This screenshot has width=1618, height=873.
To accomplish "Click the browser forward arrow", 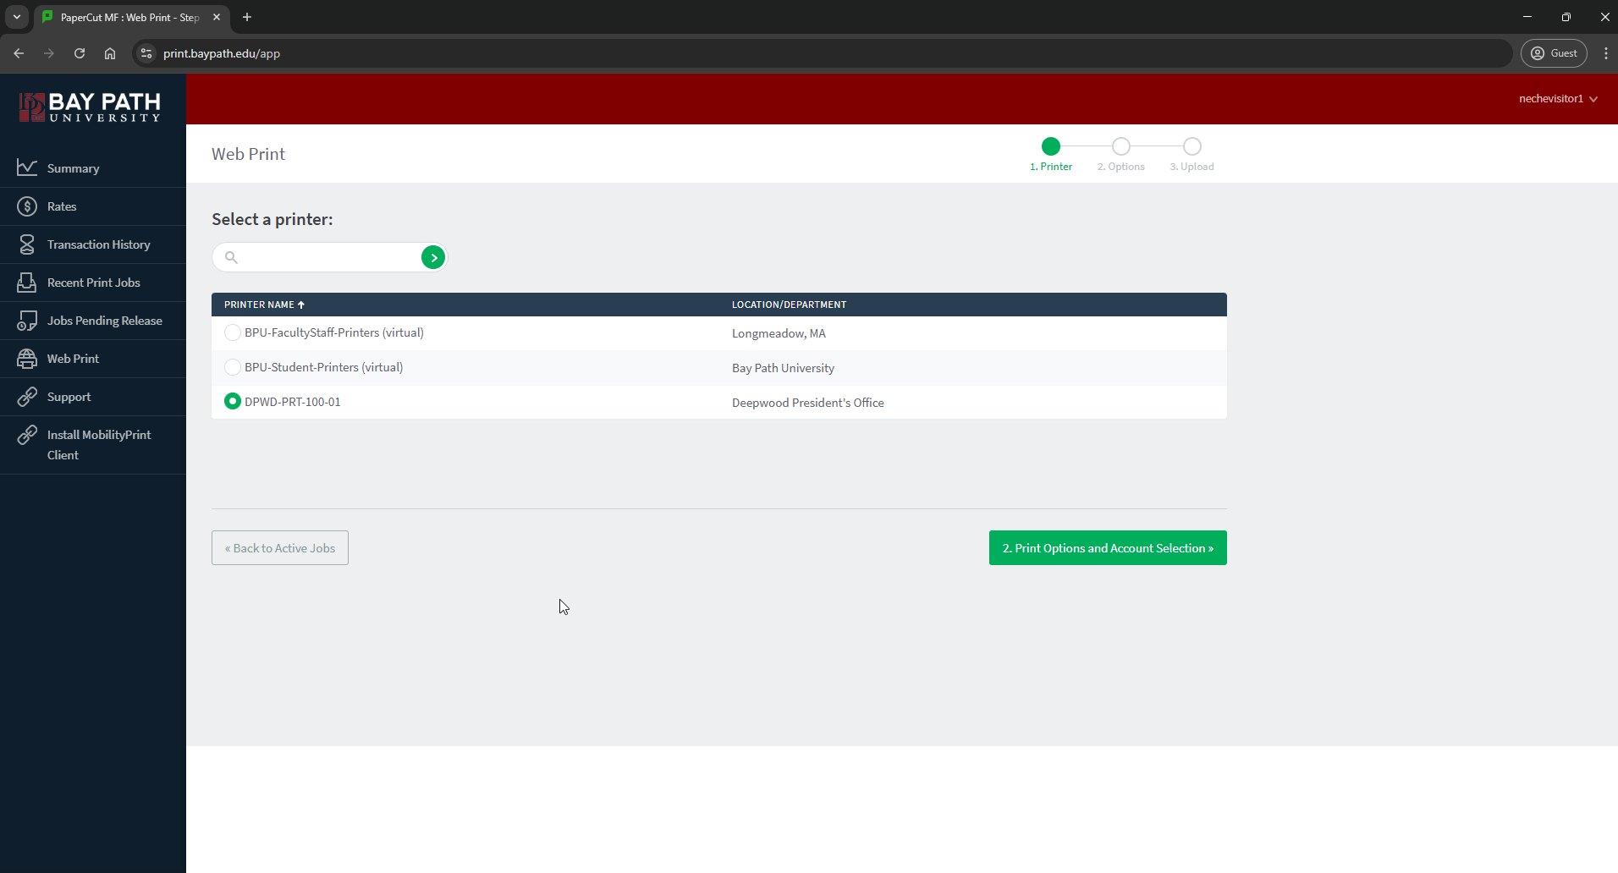I will point(49,53).
